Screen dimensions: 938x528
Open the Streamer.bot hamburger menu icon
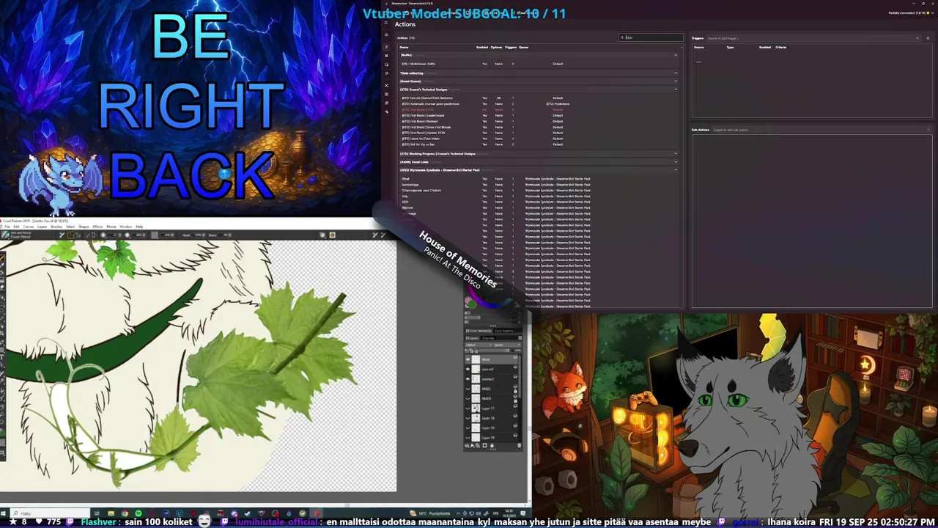point(386,23)
